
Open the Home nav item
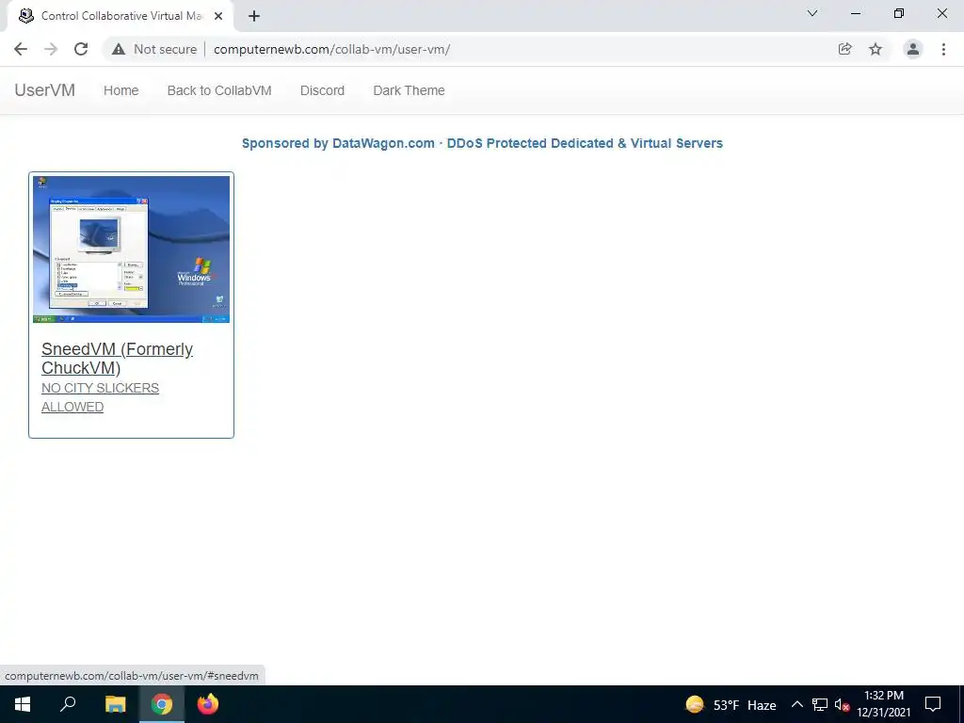tap(121, 90)
